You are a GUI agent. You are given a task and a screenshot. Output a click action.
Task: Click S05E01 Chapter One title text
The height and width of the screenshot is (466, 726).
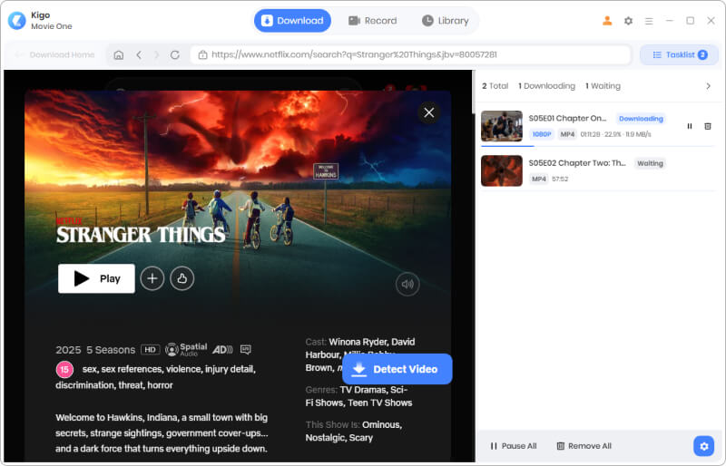point(567,118)
